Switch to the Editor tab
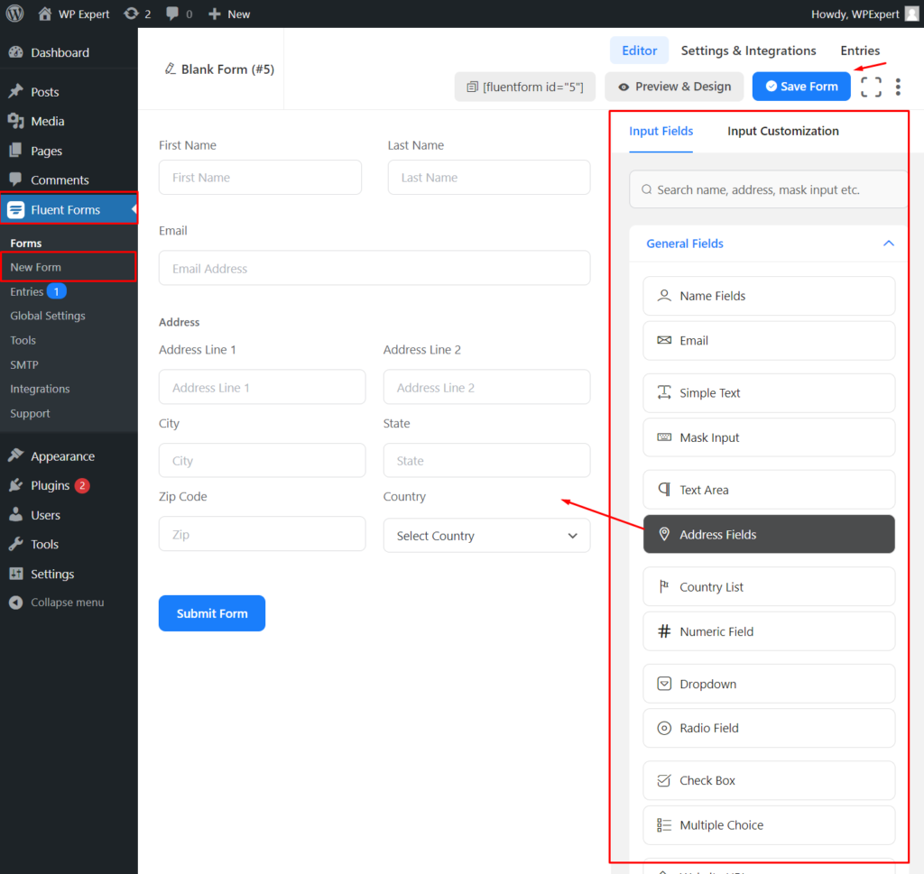The width and height of the screenshot is (924, 874). tap(640, 51)
